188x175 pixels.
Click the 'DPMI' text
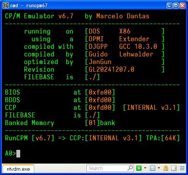coord(96,39)
